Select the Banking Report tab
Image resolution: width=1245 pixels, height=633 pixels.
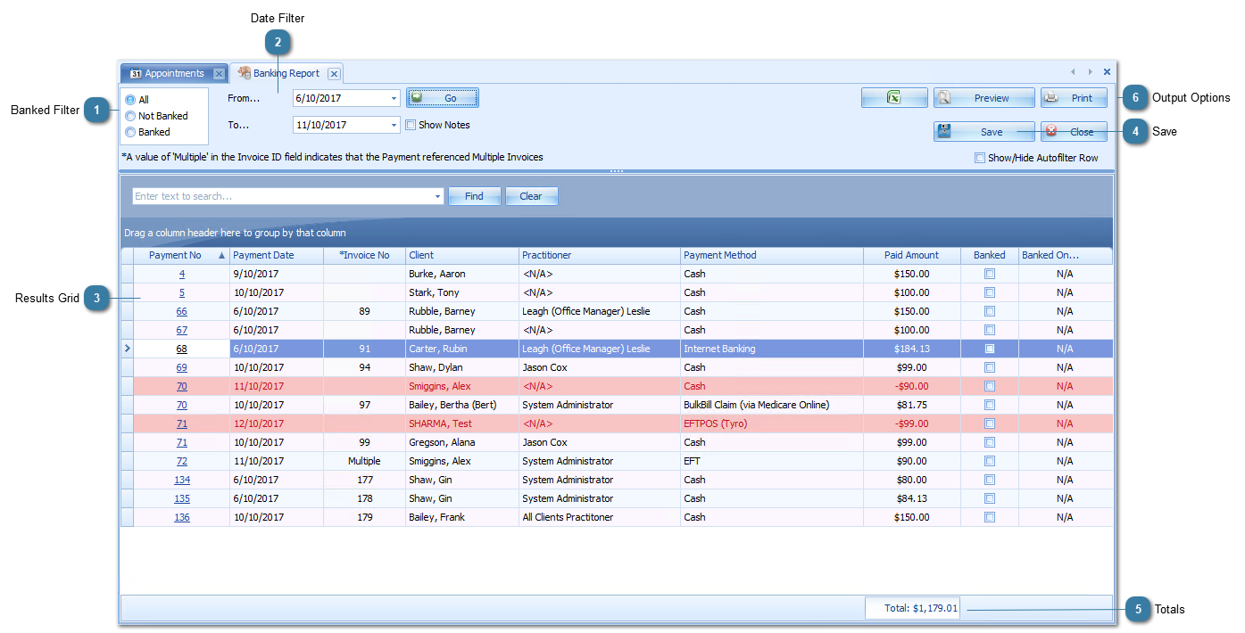pyautogui.click(x=286, y=73)
